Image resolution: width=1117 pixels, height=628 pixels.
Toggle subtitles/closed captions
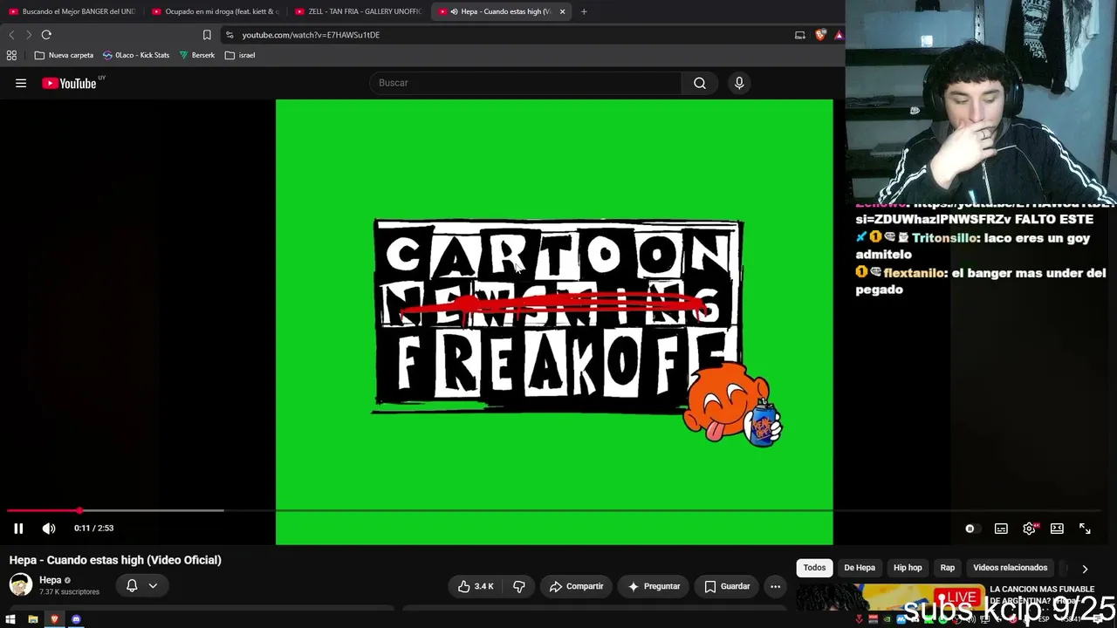[1001, 529]
